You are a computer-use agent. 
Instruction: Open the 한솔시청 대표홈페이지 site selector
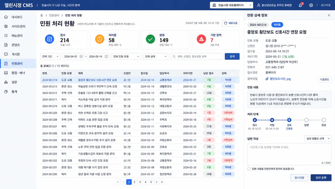[231, 5]
